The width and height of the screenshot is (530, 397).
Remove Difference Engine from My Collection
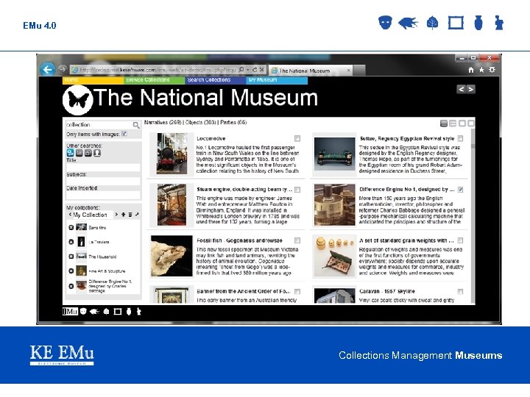(x=71, y=286)
